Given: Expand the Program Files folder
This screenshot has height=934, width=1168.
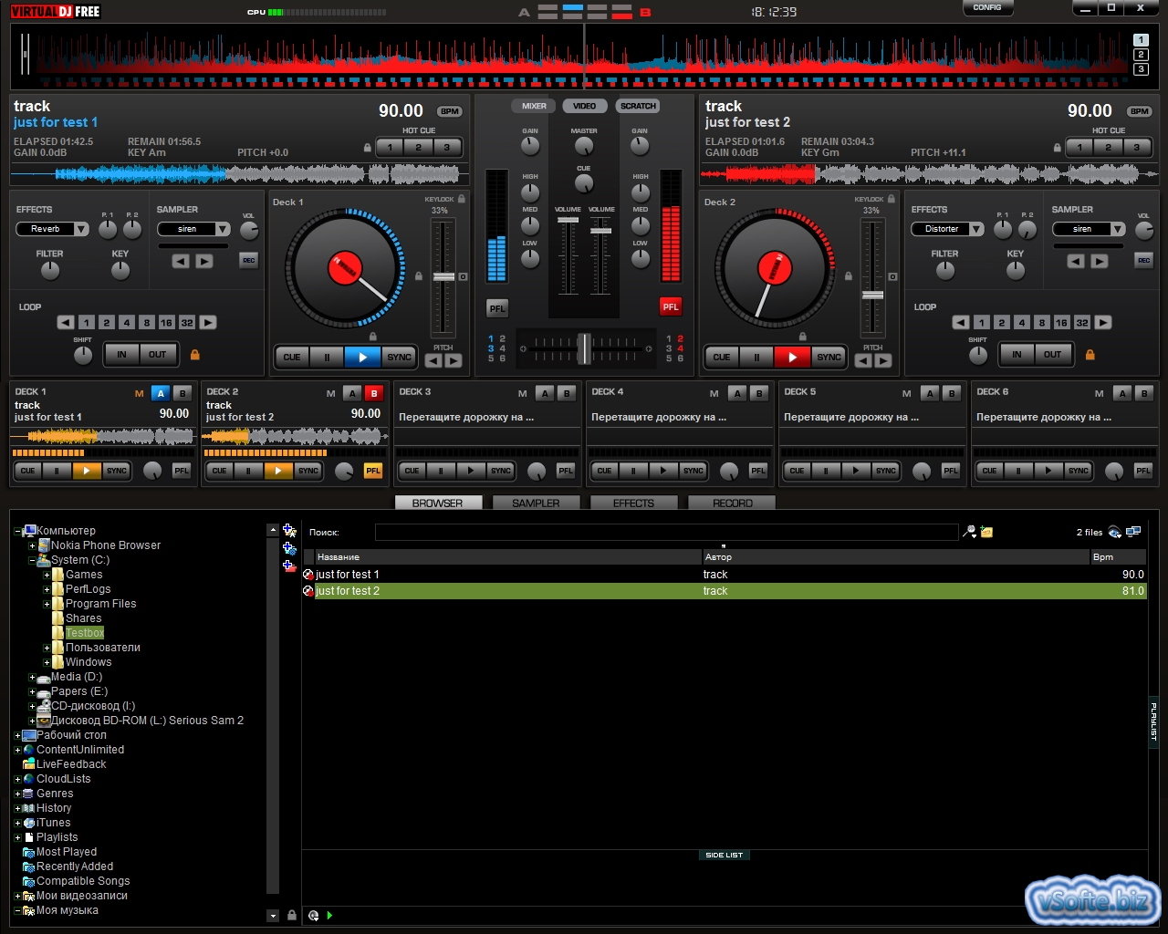Looking at the screenshot, I should point(47,604).
